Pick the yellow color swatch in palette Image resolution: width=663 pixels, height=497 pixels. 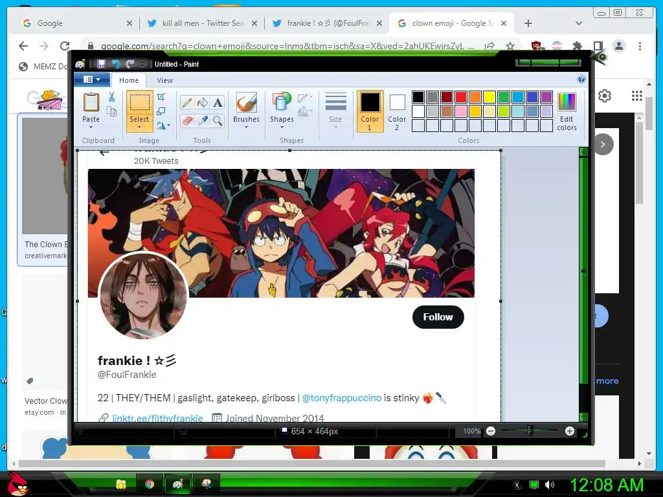click(x=489, y=97)
